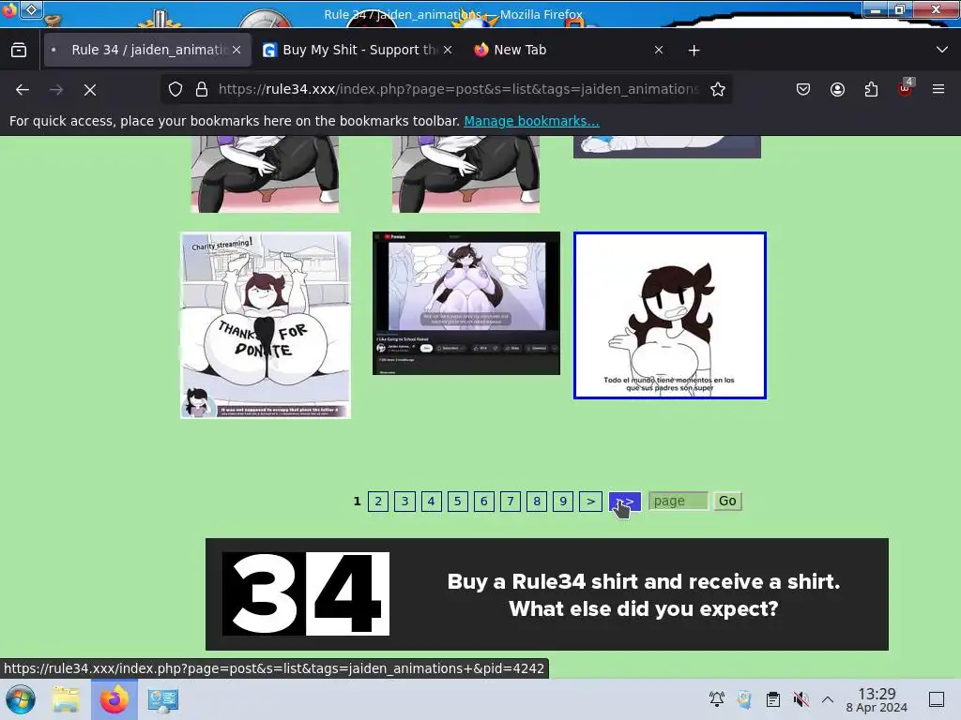This screenshot has width=961, height=720.
Task: Show site security padlock info
Action: [x=202, y=89]
